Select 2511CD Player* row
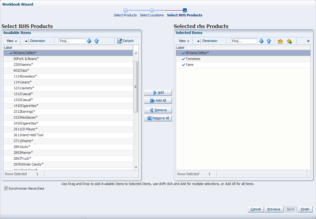316x219 pixels. click(68, 129)
